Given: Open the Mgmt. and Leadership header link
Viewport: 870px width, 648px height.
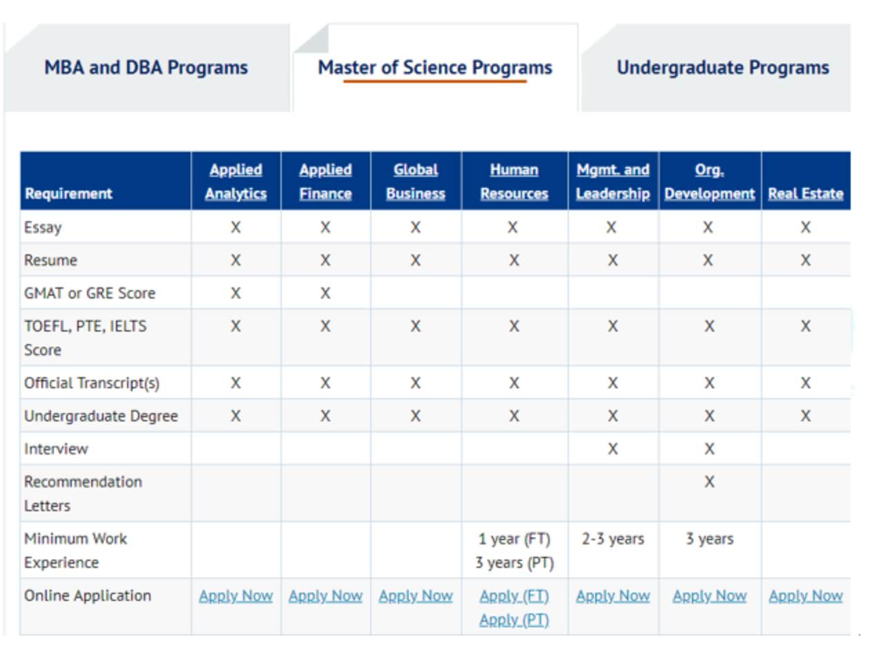Looking at the screenshot, I should tap(612, 182).
